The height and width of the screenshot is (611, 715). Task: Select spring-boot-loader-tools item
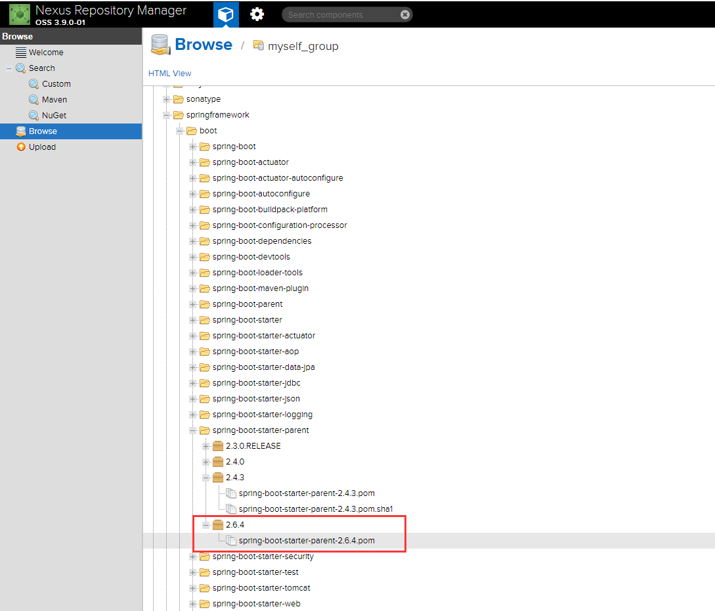(x=257, y=273)
